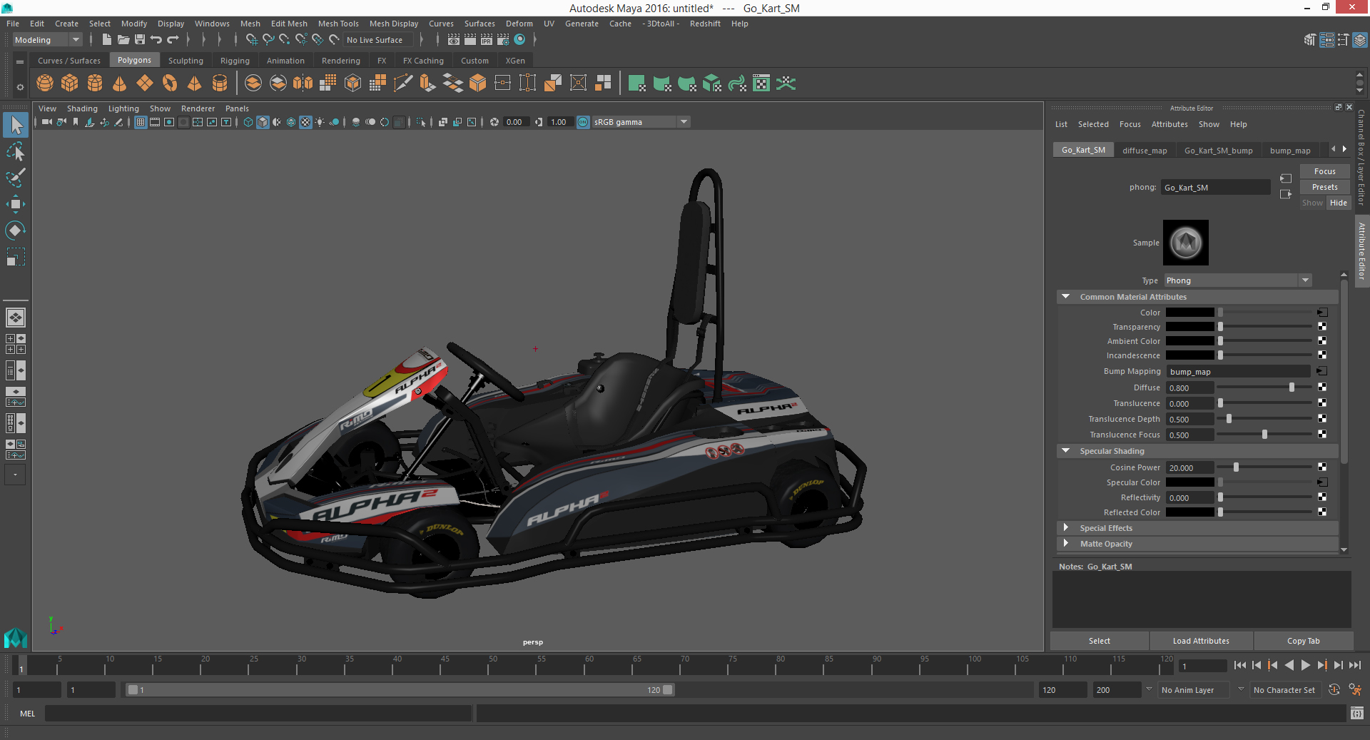Create a polygon pipe from shelf
This screenshot has width=1370, height=740.
pos(220,83)
